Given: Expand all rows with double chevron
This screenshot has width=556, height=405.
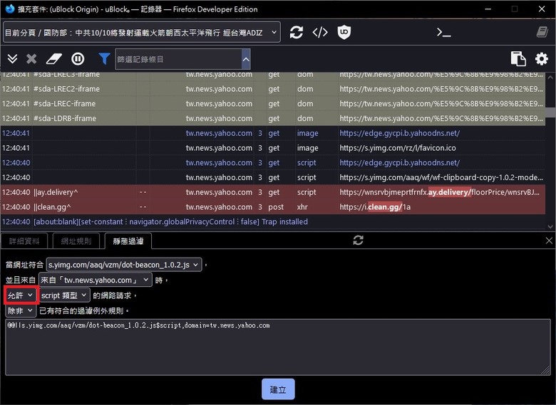Looking at the screenshot, I should [12, 59].
